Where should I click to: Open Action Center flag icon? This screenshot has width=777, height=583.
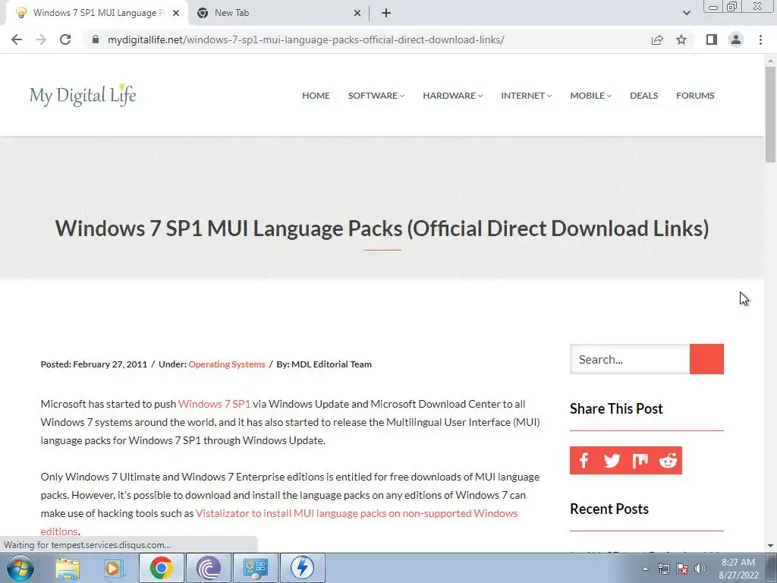[682, 569]
